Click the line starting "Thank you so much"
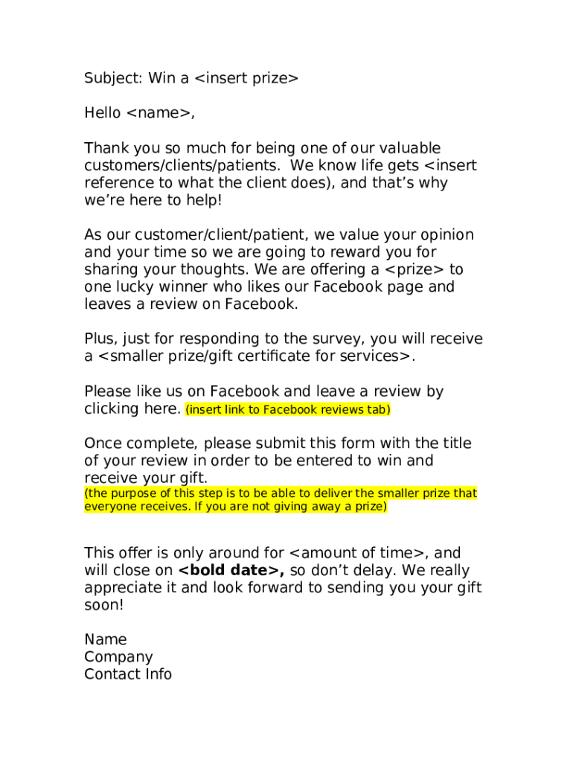Screen dimensions: 573x762 [x=262, y=148]
